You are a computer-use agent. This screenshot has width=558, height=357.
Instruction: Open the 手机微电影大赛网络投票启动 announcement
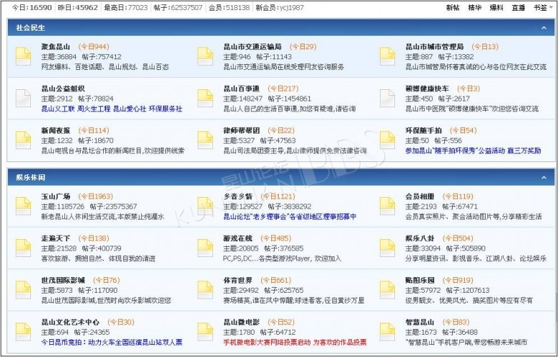pos(267,343)
